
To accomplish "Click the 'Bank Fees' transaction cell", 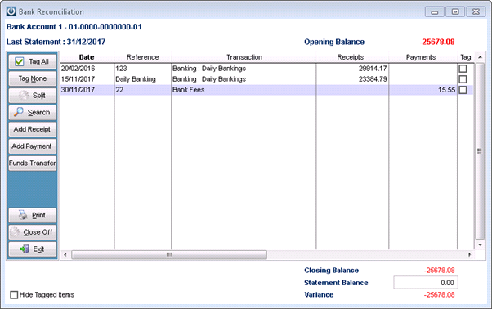I will 244,90.
